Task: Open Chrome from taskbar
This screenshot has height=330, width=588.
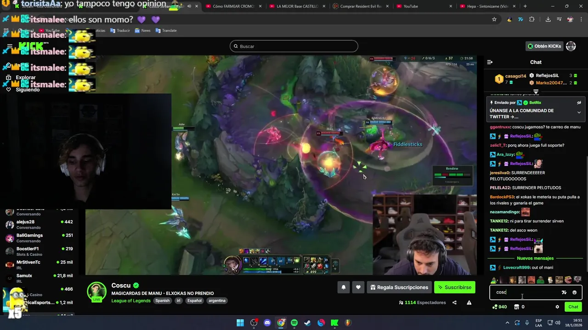Action: click(x=281, y=323)
